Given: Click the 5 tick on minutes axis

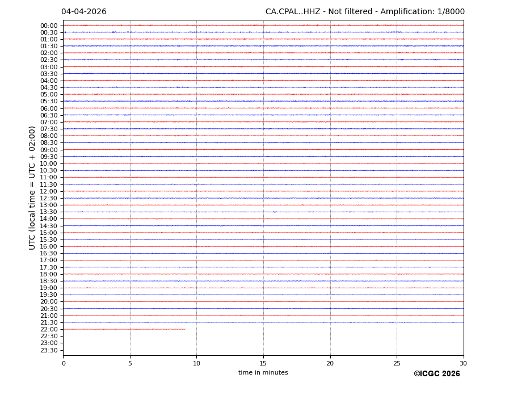Looking at the screenshot, I should (130, 363).
